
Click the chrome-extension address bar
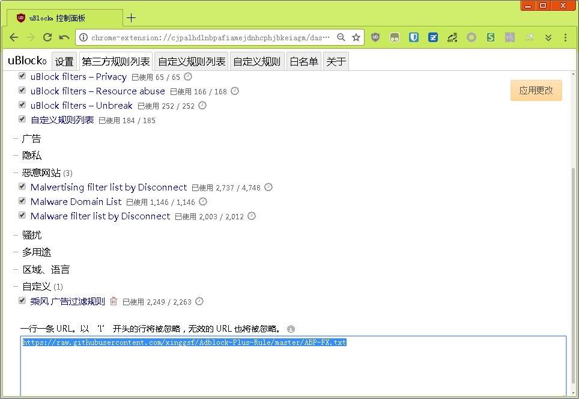(x=210, y=37)
